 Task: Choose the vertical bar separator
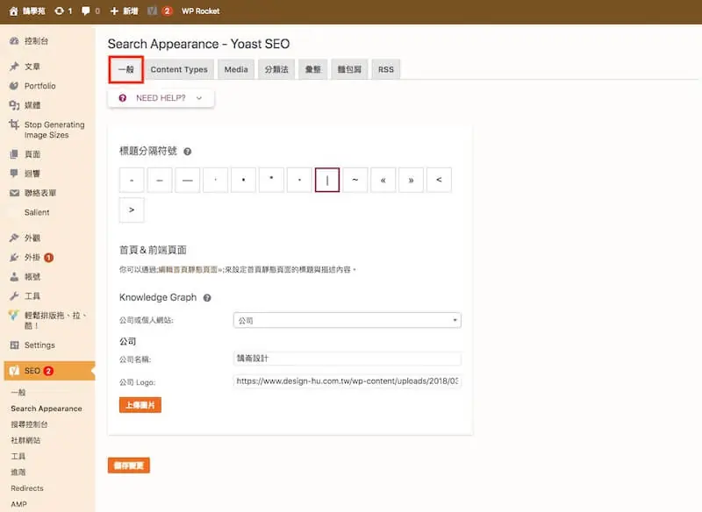coord(327,181)
